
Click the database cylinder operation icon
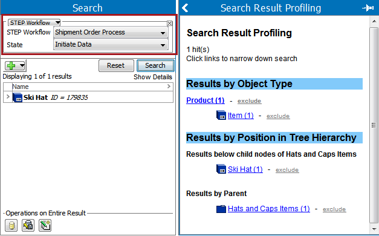click(x=11, y=225)
